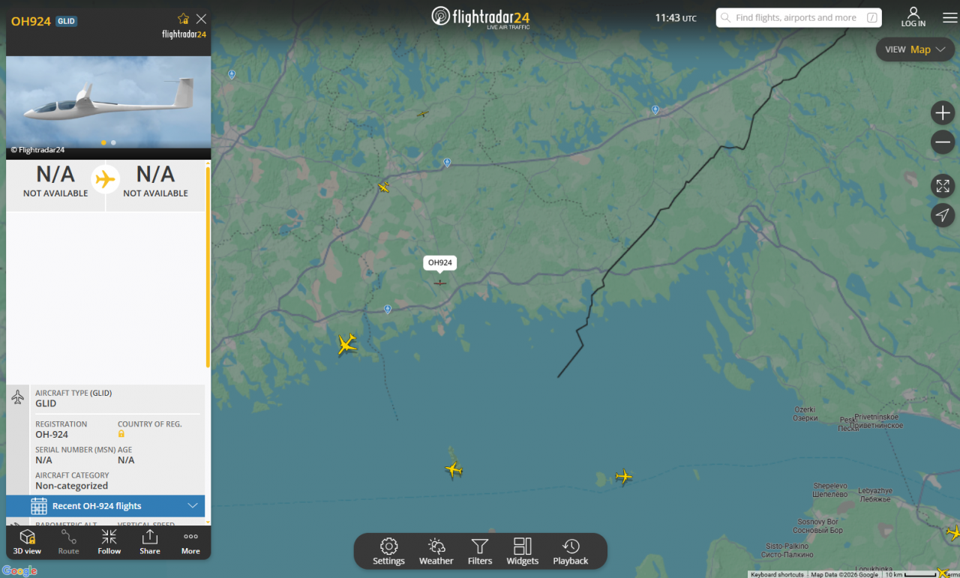The width and height of the screenshot is (960, 578).
Task: Open map Settings gear
Action: click(x=388, y=551)
